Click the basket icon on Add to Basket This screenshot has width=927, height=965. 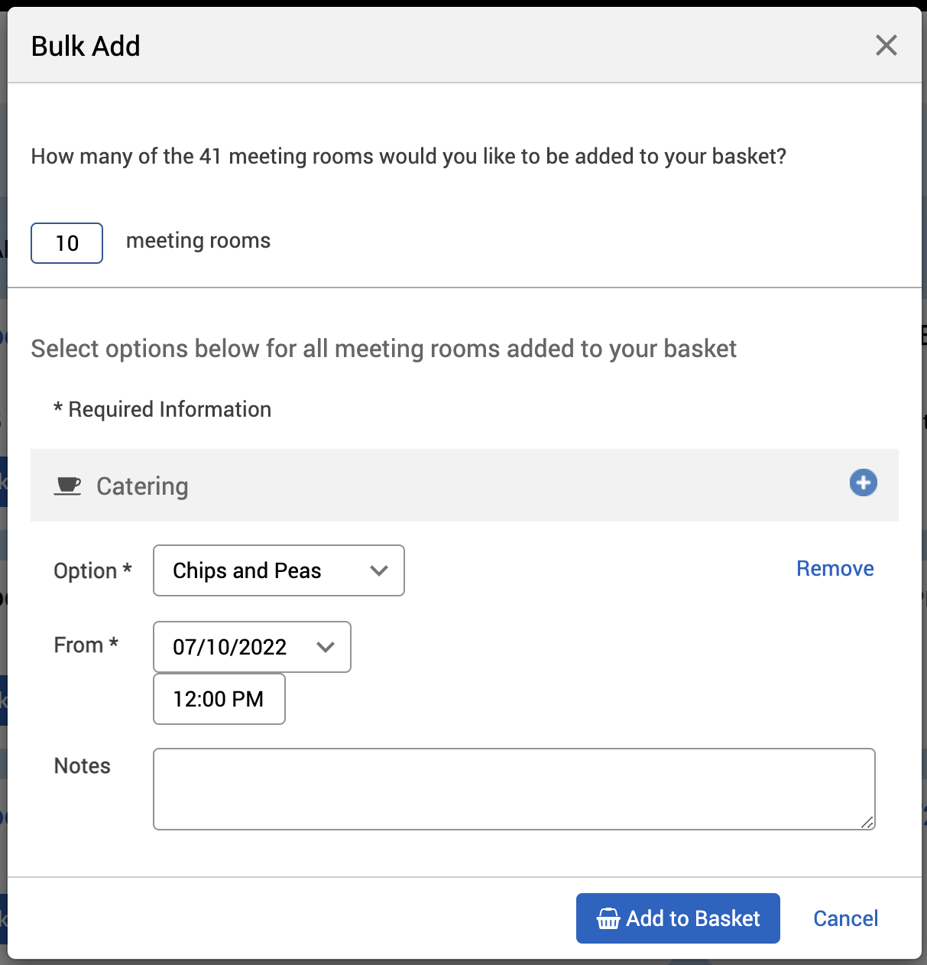pos(608,918)
